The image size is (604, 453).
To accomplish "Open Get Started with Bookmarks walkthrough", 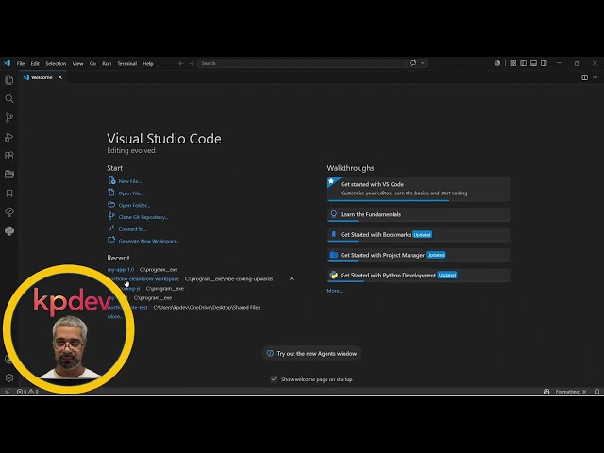I will tap(418, 235).
